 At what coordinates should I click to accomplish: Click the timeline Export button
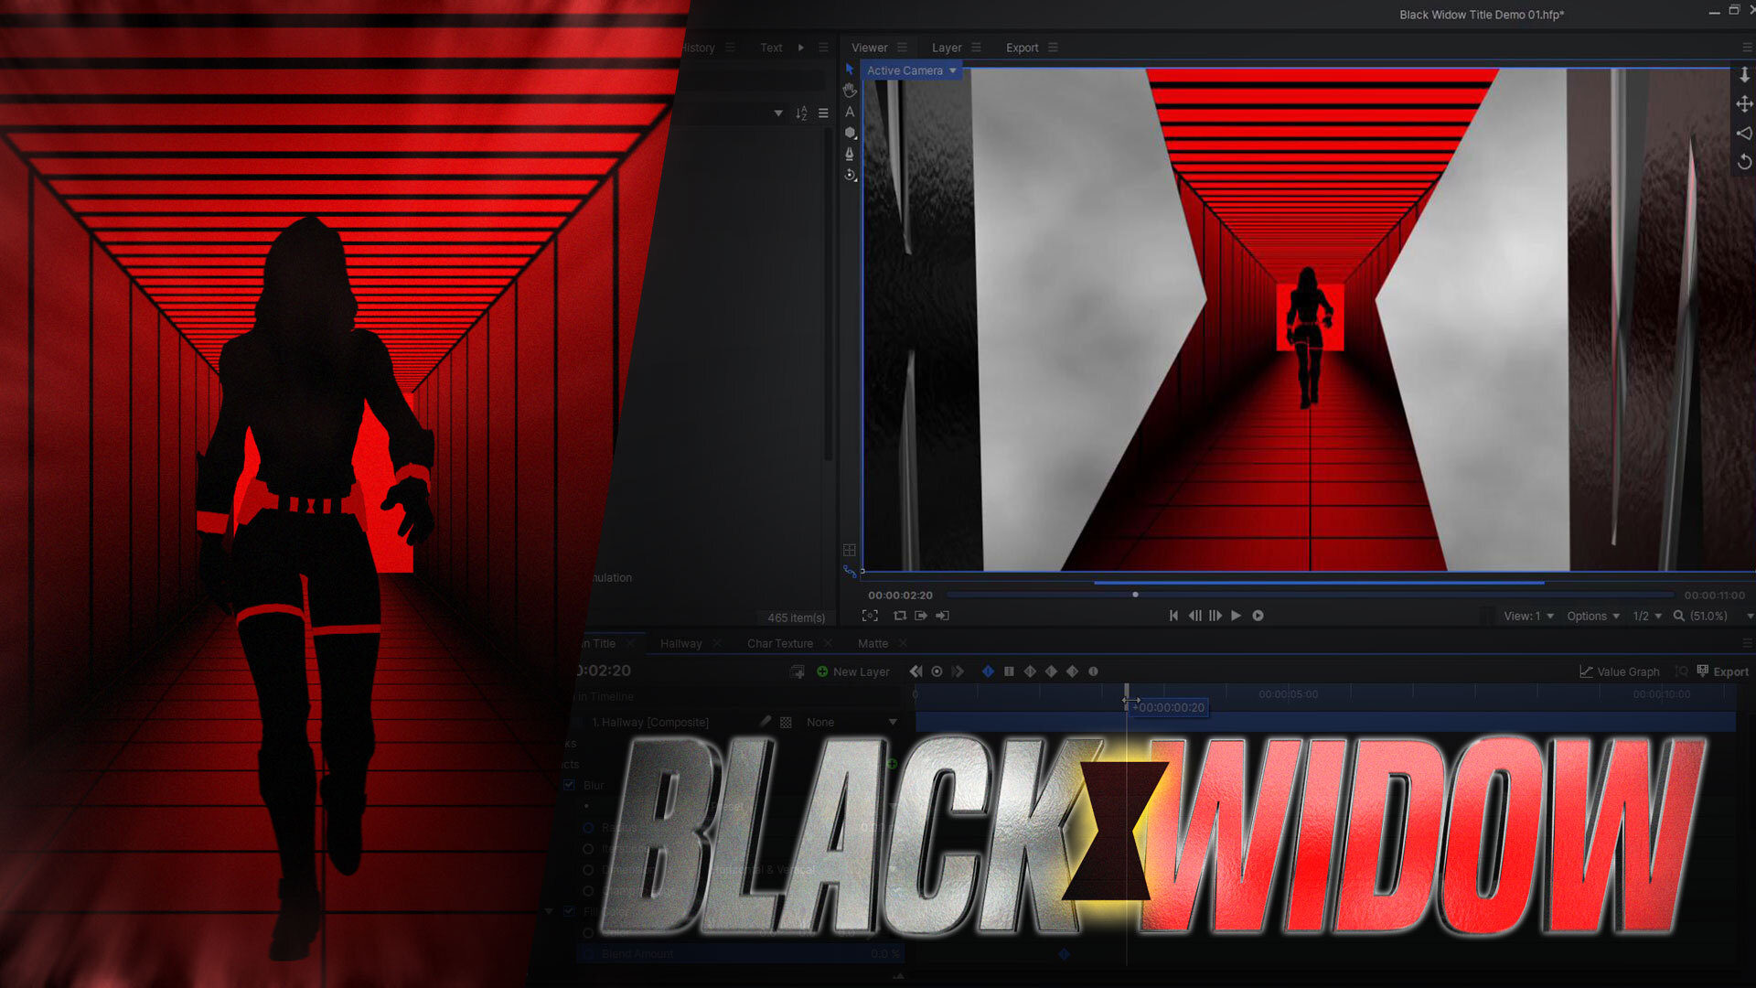coord(1722,671)
